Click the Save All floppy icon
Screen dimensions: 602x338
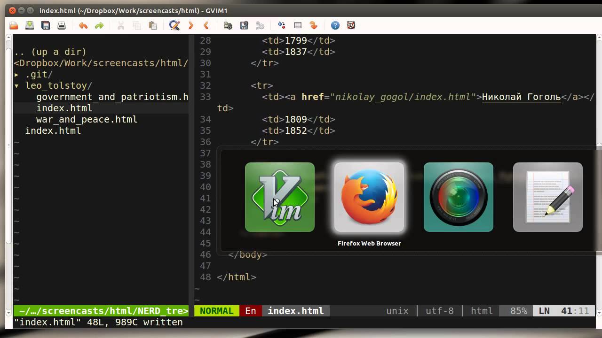coord(46,25)
